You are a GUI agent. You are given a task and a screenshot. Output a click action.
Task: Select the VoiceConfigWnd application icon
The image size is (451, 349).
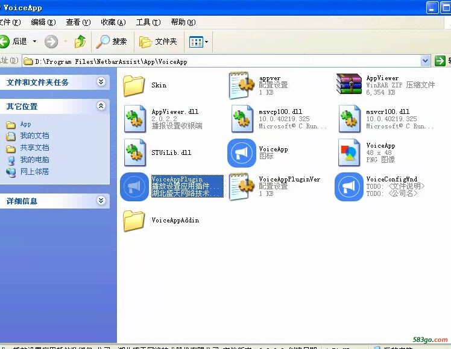(349, 187)
